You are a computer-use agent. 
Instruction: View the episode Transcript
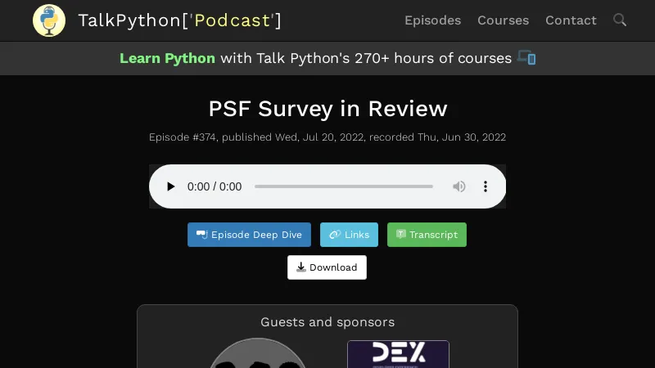coord(427,235)
